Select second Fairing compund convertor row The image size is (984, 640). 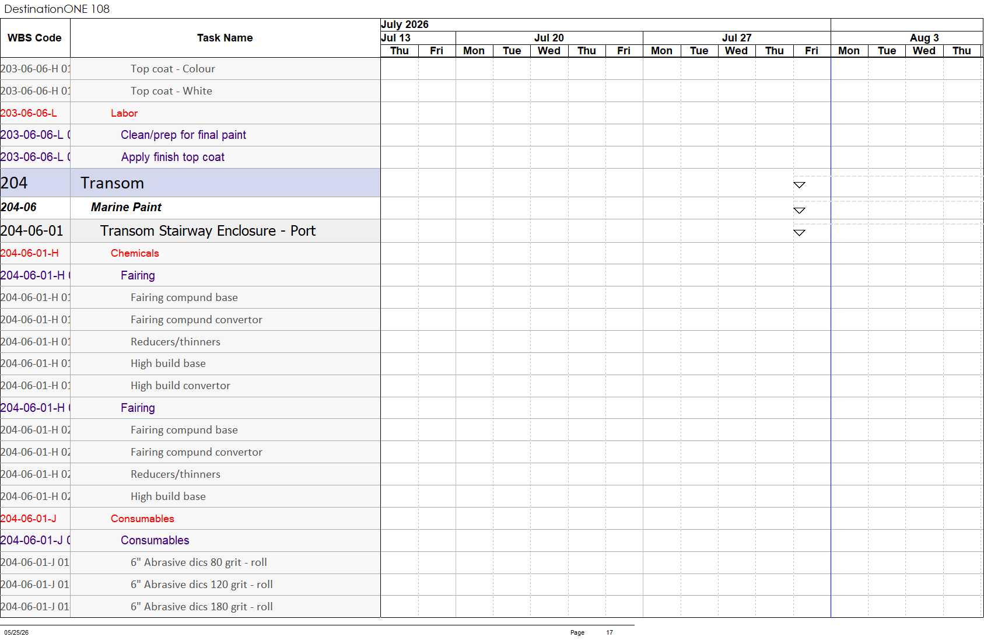[x=190, y=452]
